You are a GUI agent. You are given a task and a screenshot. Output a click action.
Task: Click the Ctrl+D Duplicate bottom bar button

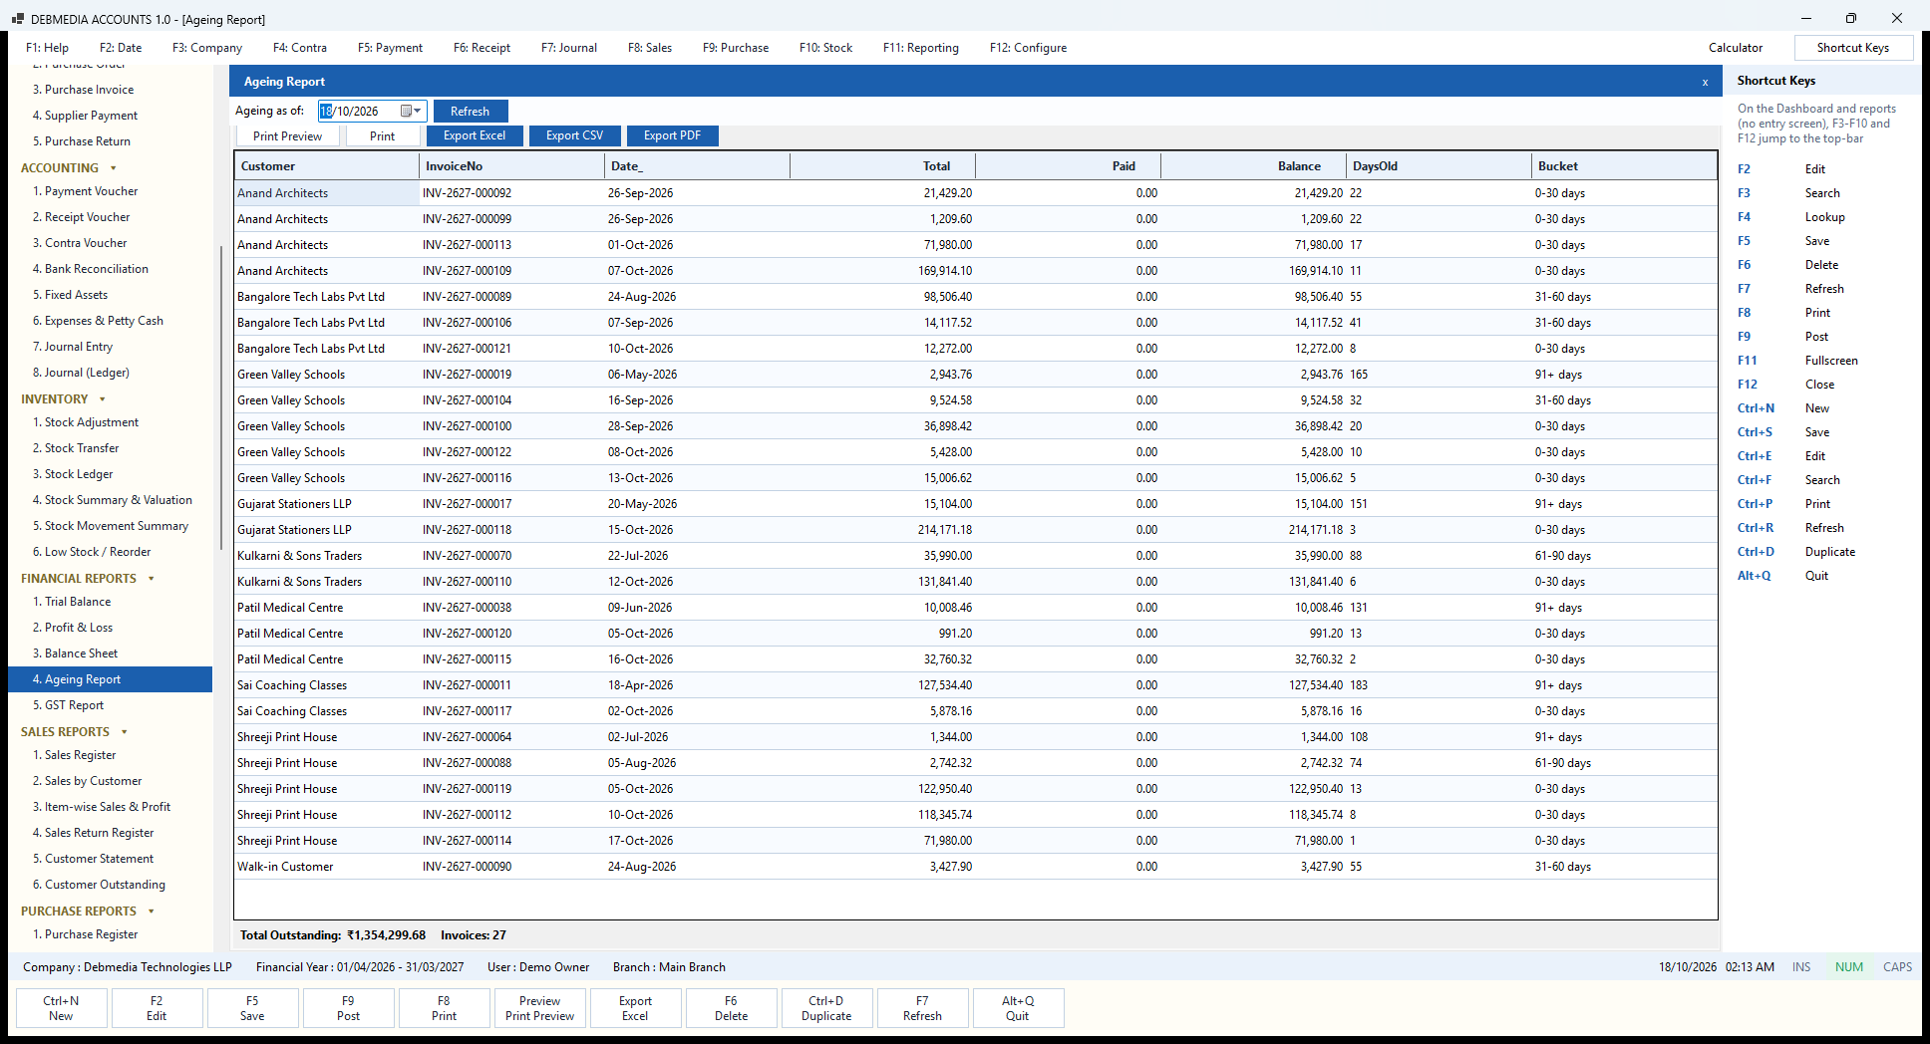click(x=826, y=1008)
